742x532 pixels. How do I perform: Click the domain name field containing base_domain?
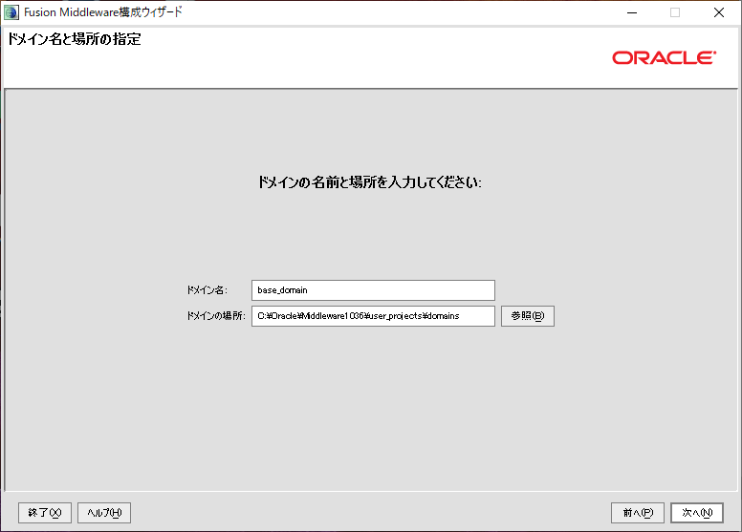coord(373,290)
